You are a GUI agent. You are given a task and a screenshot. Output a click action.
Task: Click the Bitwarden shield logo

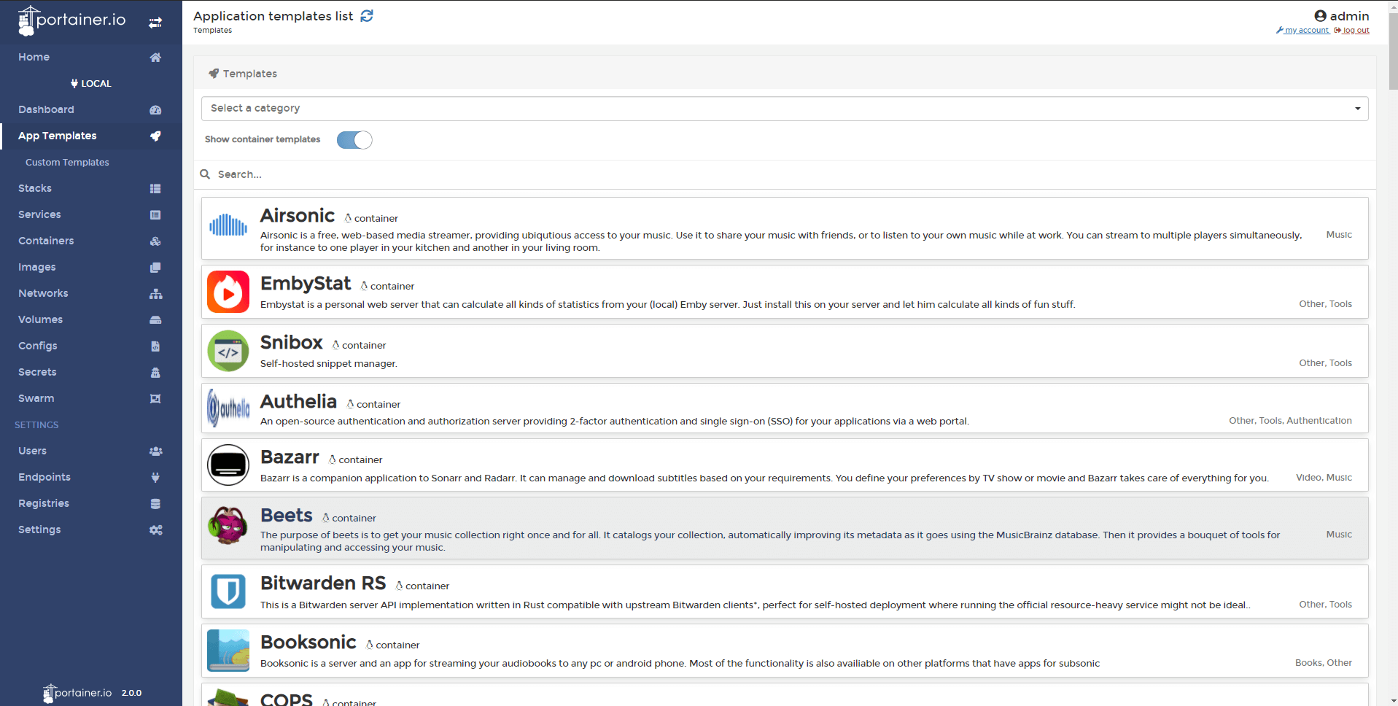coord(228,591)
